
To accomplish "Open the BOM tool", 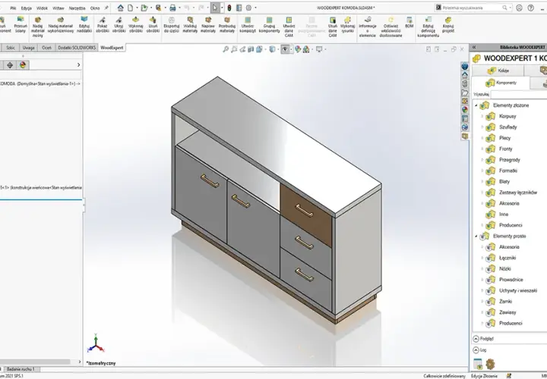I will click(409, 22).
